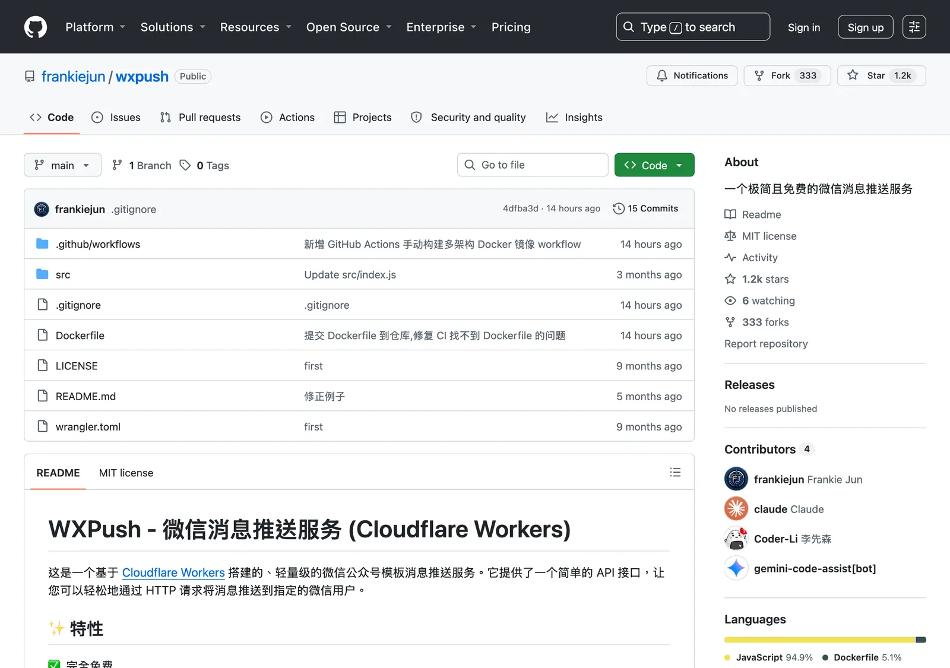The width and height of the screenshot is (950, 668).
Task: Click the bell icon in Notifications
Action: (x=661, y=75)
